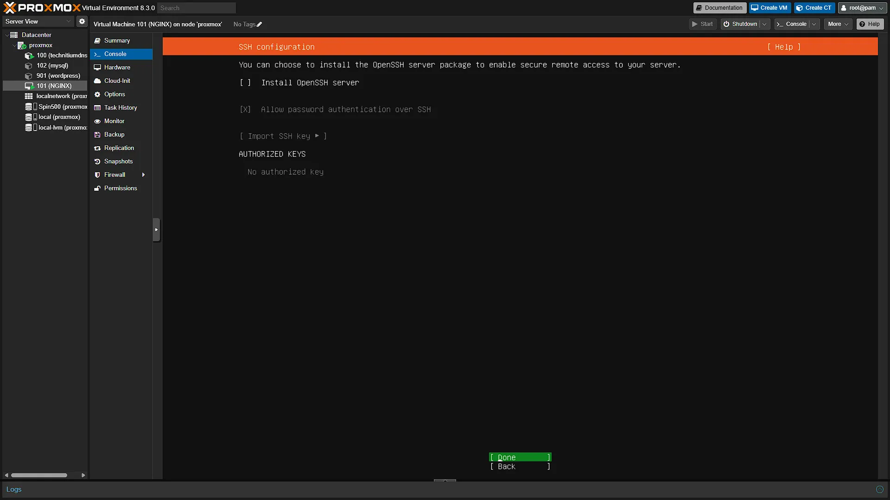Image resolution: width=890 pixels, height=500 pixels.
Task: Click the Spin500 storage icon
Action: [29, 106]
